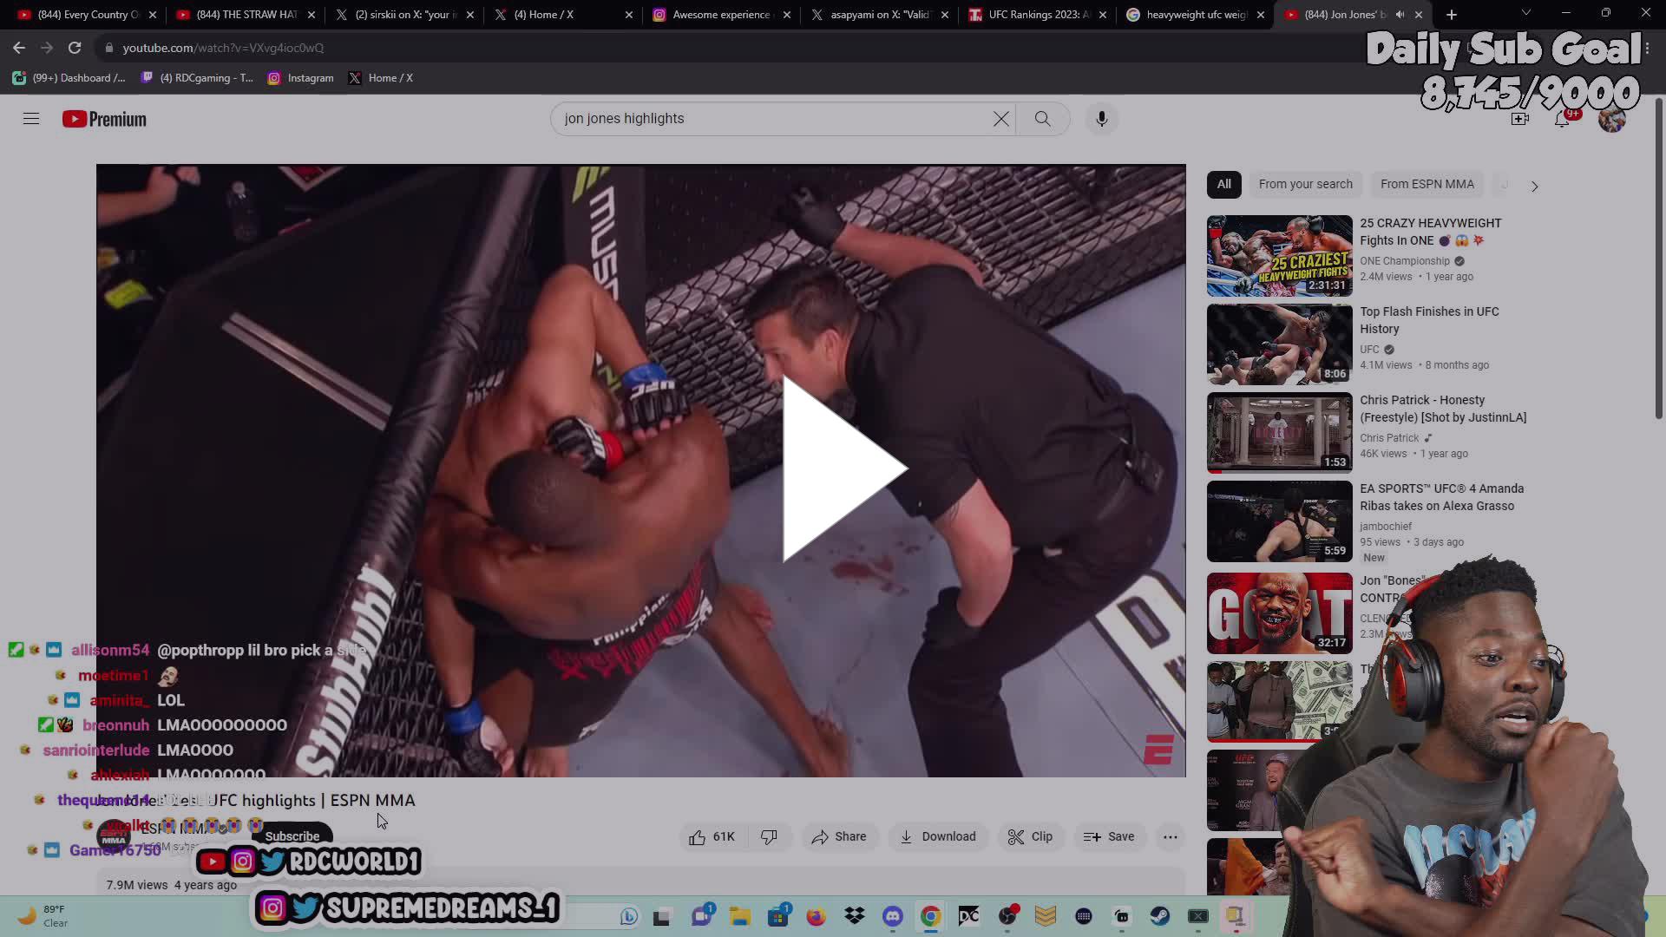The height and width of the screenshot is (937, 1666).
Task: Open new browser tab with plus
Action: point(1451,15)
